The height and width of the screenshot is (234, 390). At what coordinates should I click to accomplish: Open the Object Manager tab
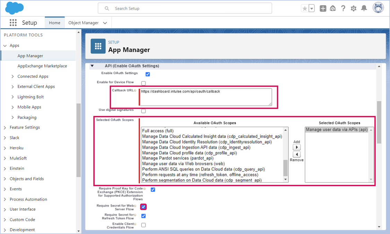(83, 23)
